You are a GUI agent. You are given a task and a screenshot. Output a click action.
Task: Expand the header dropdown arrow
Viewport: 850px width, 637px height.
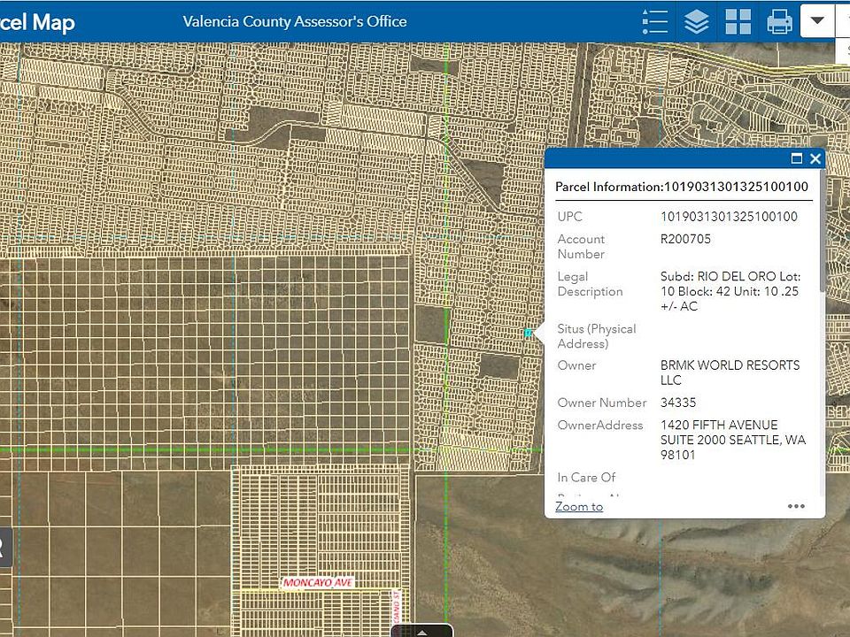coord(817,20)
